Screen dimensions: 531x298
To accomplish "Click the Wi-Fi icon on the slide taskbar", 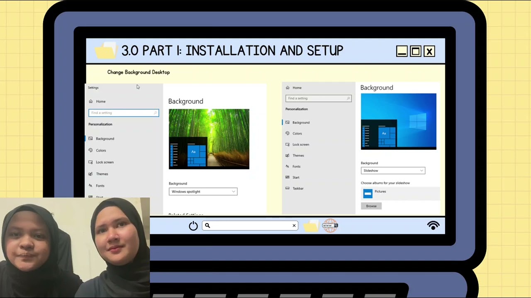I will pos(433,225).
